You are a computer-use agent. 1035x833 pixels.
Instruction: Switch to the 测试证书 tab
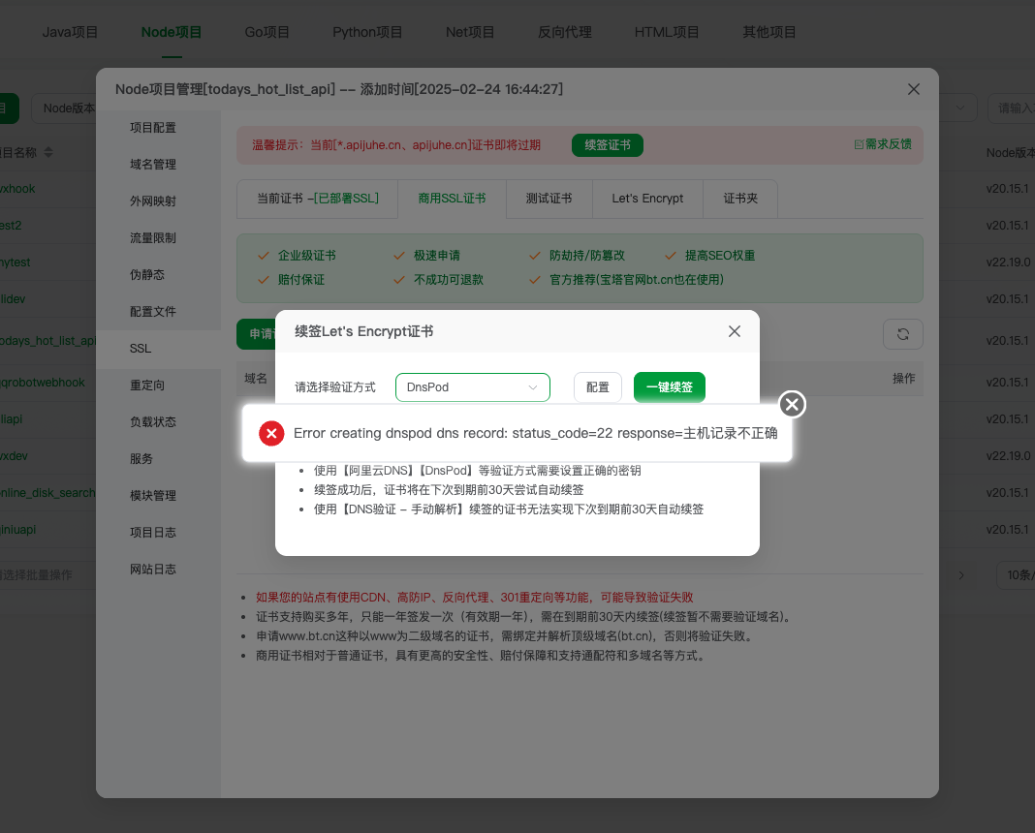(x=549, y=199)
